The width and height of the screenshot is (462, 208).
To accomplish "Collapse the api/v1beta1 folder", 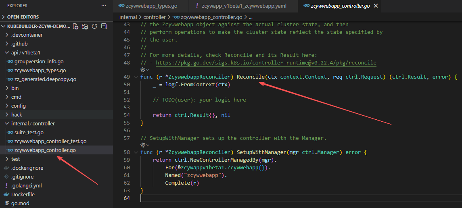I will (x=25, y=53).
